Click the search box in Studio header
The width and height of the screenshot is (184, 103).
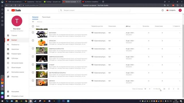(x=94, y=10)
